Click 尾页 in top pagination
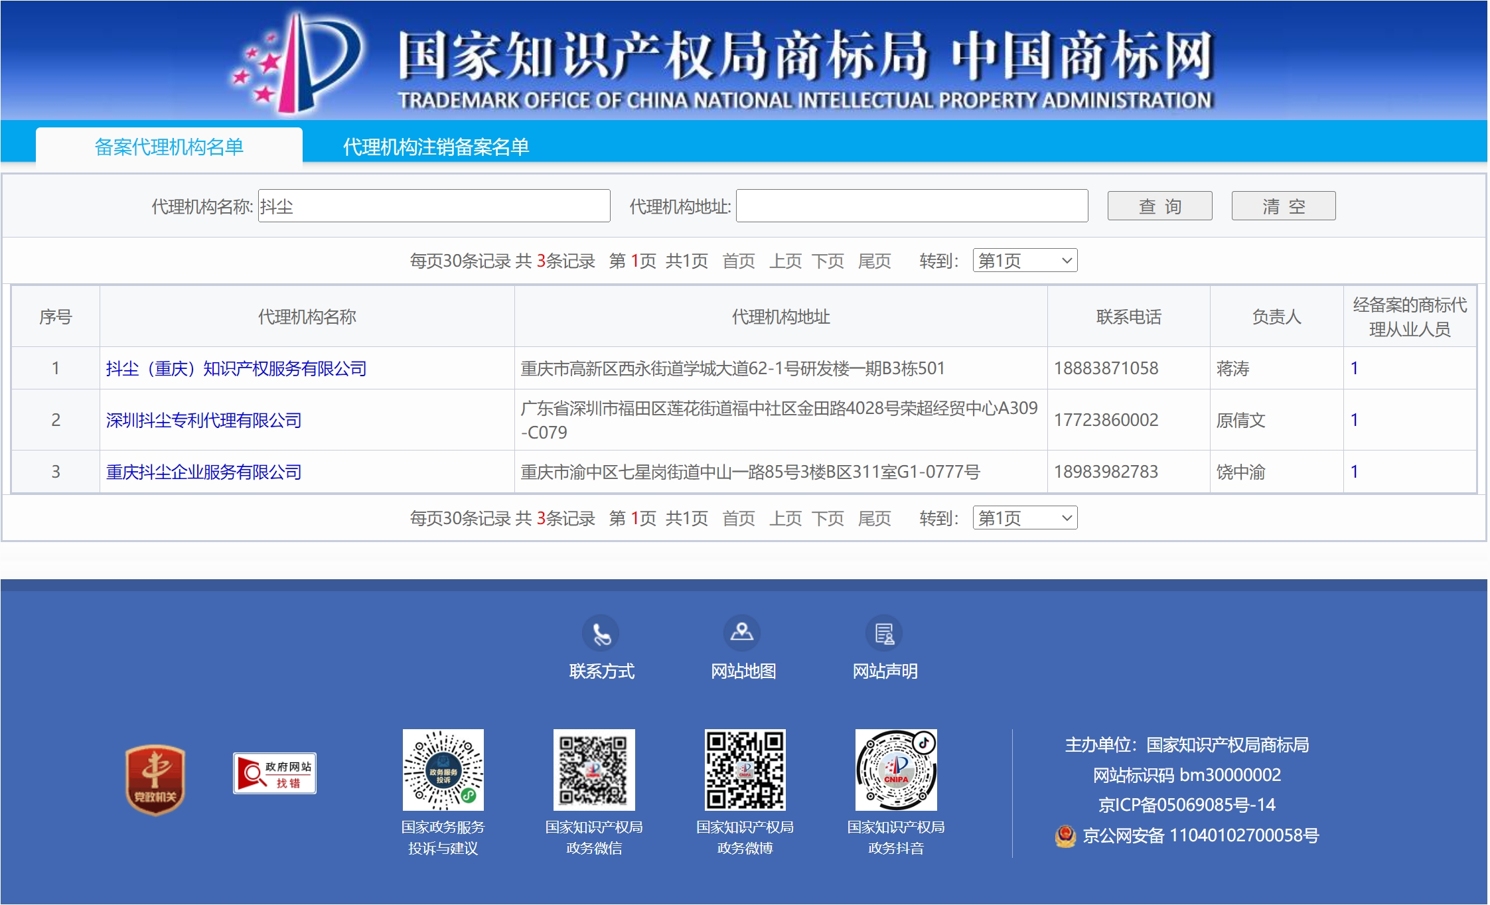 pos(875,261)
